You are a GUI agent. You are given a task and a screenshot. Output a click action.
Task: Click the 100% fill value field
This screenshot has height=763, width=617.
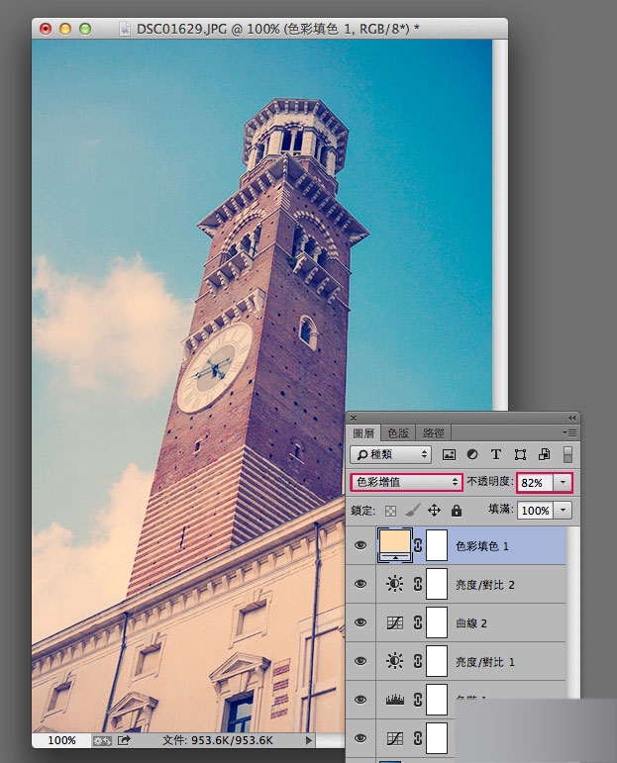tap(535, 510)
